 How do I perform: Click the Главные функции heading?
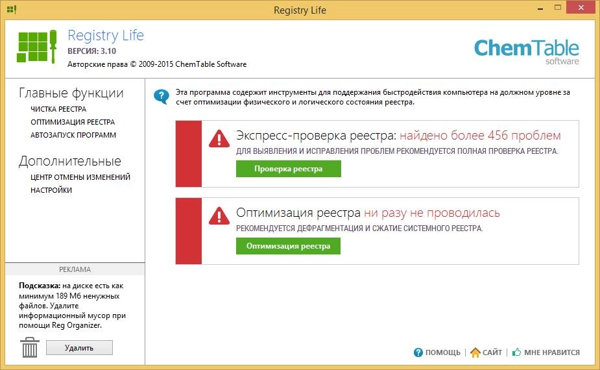click(71, 93)
